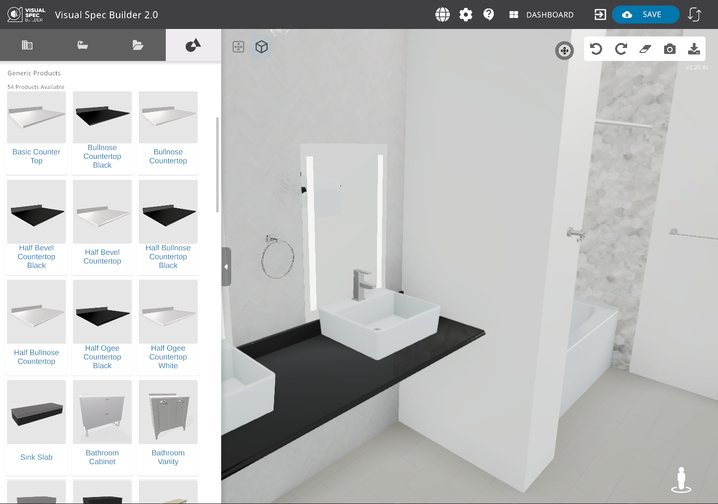718x504 pixels.
Task: Click the undo arrow icon
Action: pyautogui.click(x=596, y=49)
